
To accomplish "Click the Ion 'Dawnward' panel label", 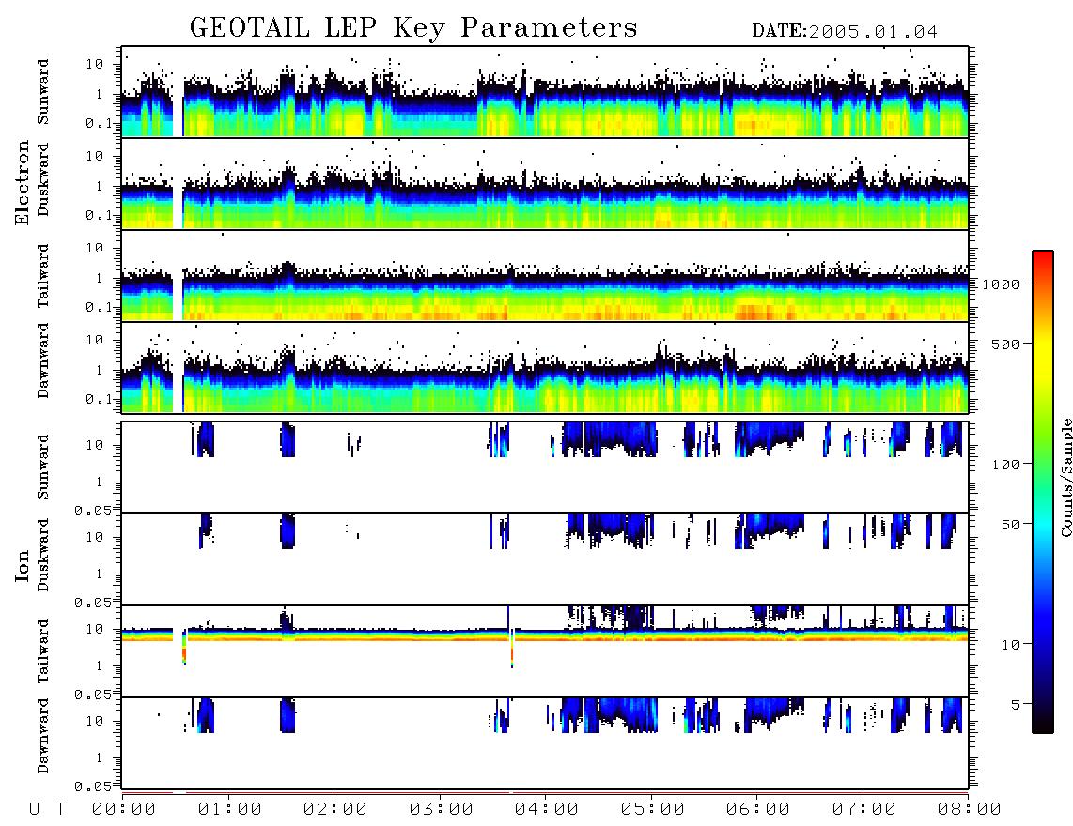I will click(x=43, y=736).
